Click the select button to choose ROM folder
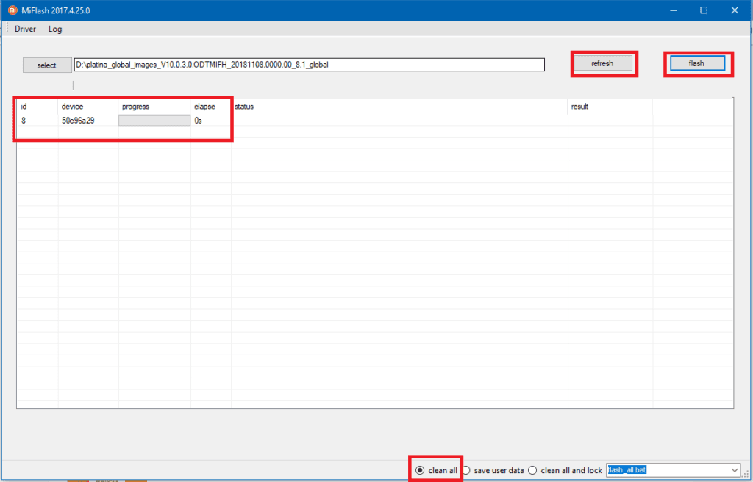Viewport: 753px width, 482px height. pyautogui.click(x=47, y=65)
